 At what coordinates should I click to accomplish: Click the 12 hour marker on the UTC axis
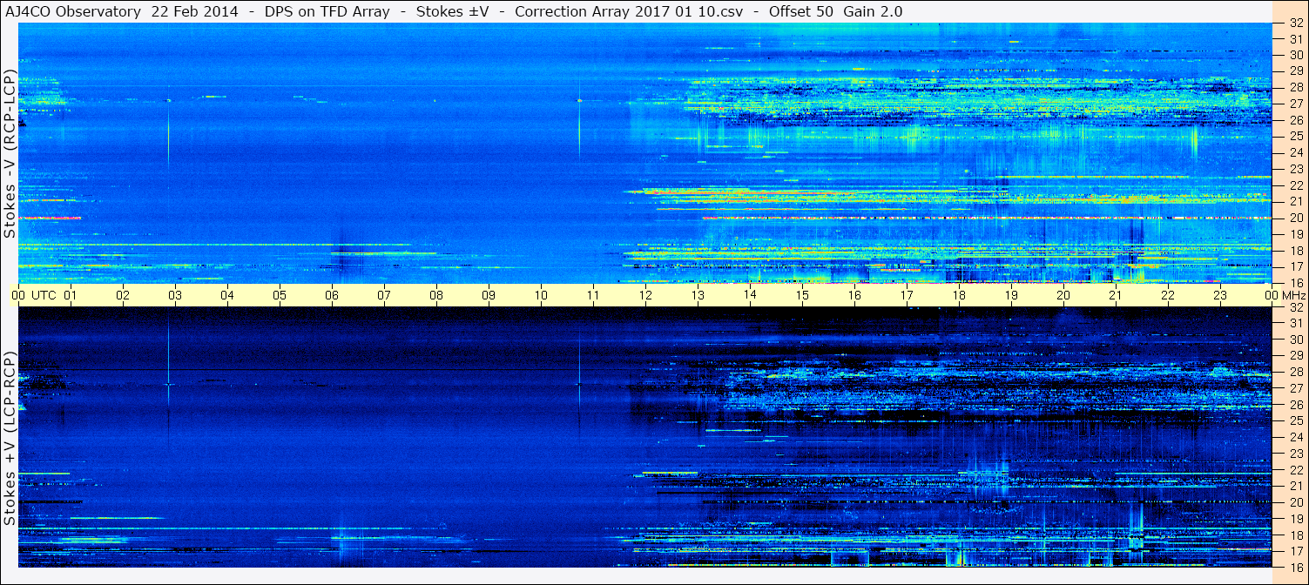(645, 295)
